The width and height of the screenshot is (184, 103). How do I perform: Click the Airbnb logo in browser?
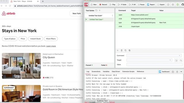point(8,13)
